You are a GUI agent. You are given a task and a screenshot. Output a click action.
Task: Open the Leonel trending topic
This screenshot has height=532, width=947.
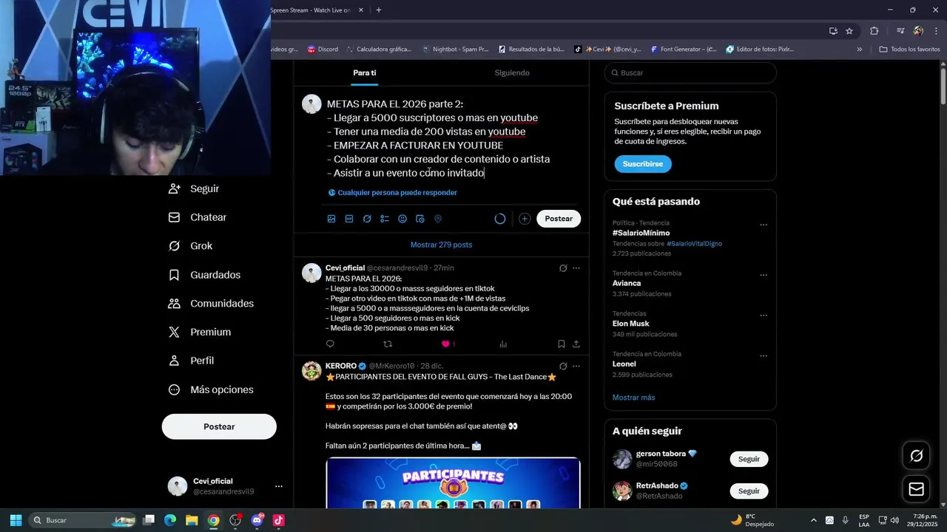coord(624,364)
